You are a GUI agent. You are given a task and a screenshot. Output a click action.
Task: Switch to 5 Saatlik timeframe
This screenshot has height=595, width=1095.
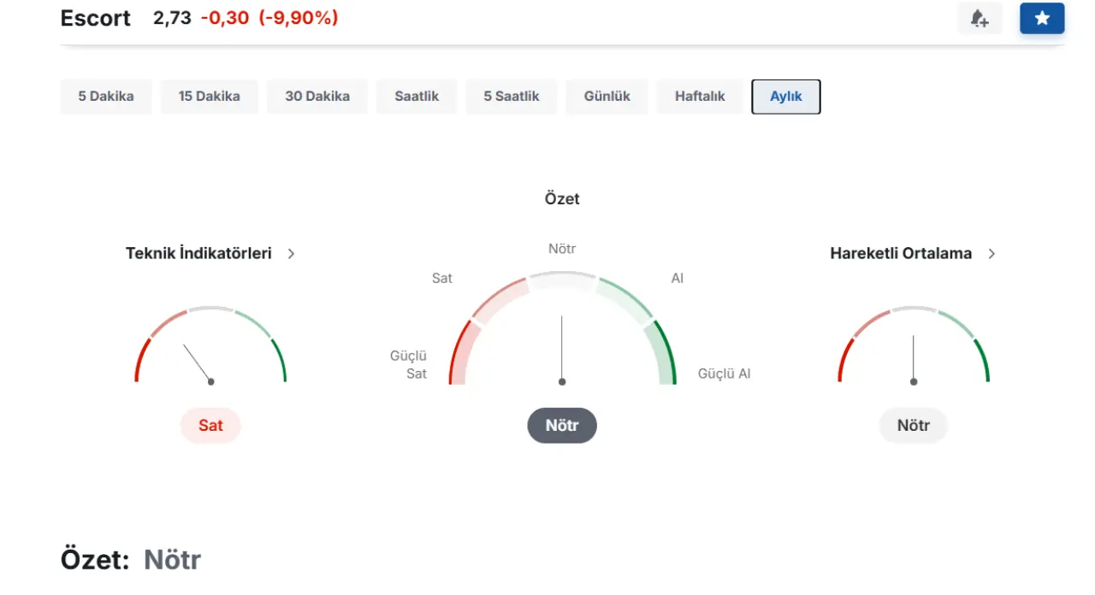(512, 97)
